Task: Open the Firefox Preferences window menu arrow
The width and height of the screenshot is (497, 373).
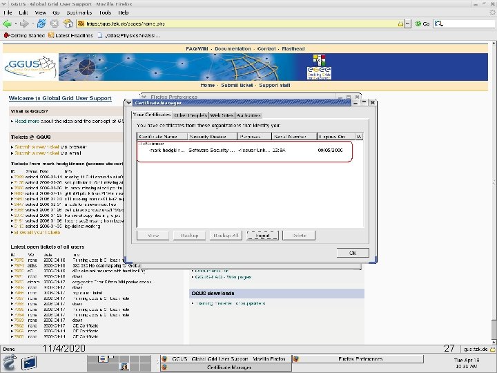Action: [x=144, y=97]
